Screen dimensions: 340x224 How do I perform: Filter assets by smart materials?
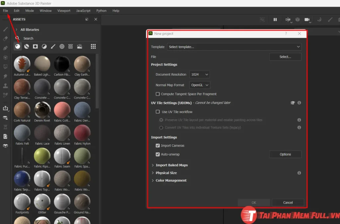point(26,46)
